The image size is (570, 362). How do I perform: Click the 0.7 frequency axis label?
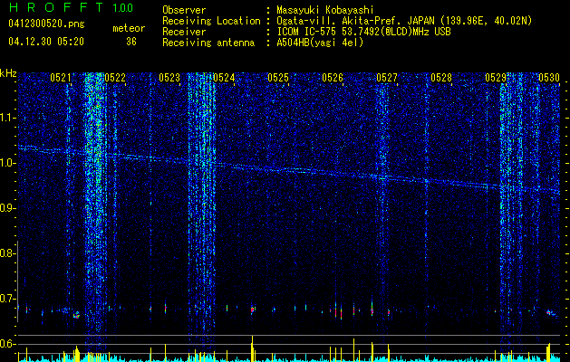click(8, 299)
